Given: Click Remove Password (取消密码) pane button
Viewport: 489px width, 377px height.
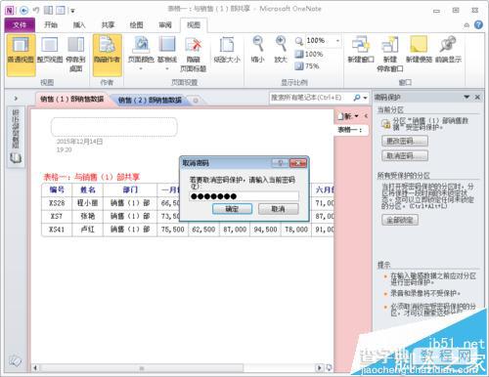Looking at the screenshot, I should tap(405, 155).
